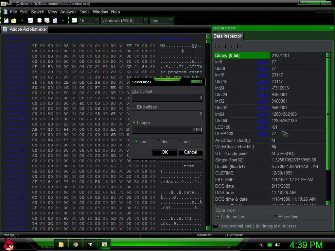Select the Binary (8 bit) row
The width and height of the screenshot is (335, 251).
coord(270,56)
